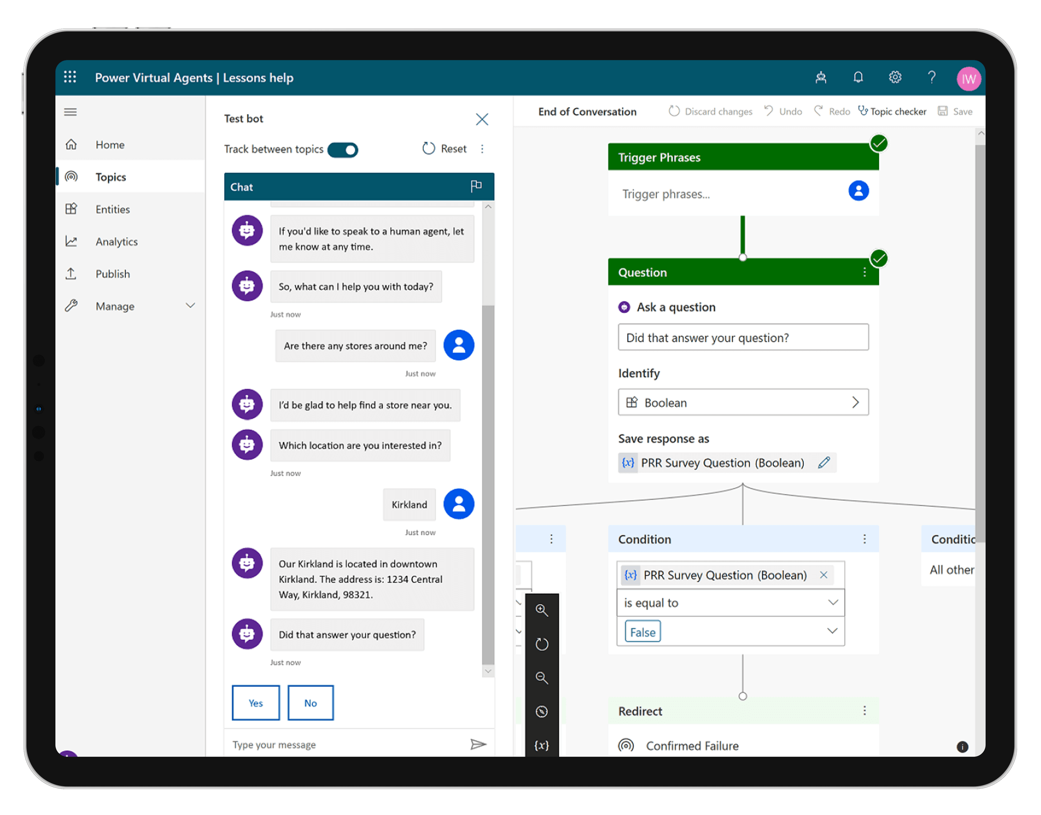Viewport: 1041px width, 815px height.
Task: Open Redirect node options dots
Action: coord(864,711)
